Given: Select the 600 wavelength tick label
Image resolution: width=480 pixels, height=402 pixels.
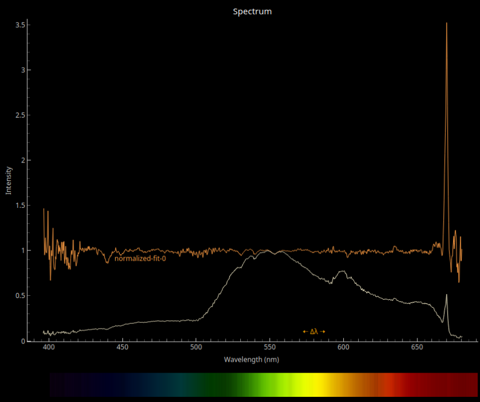Looking at the screenshot, I should [x=343, y=348].
